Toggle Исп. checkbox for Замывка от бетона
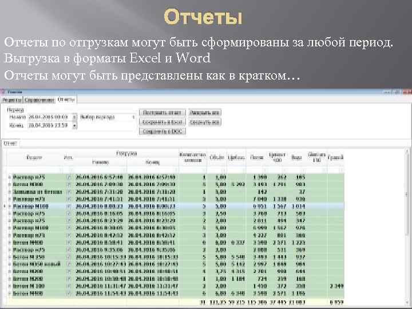412x309 pixels. click(69, 192)
